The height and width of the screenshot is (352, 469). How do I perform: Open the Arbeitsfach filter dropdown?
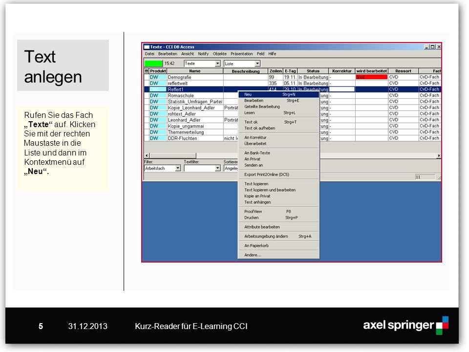point(178,168)
